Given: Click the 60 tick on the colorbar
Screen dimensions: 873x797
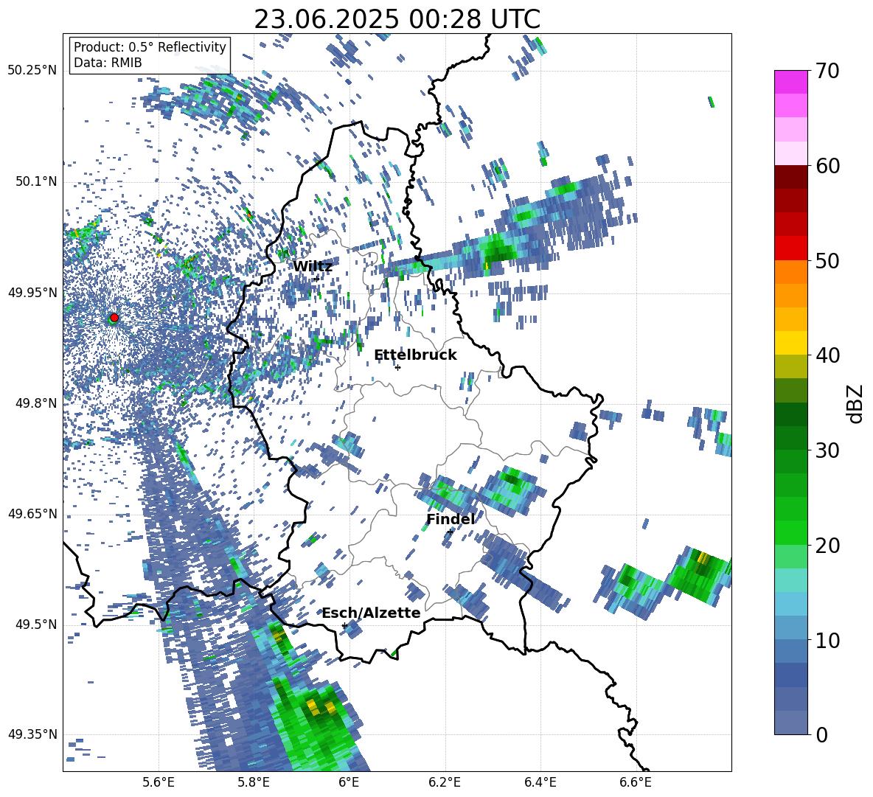Looking at the screenshot, I should tap(827, 166).
